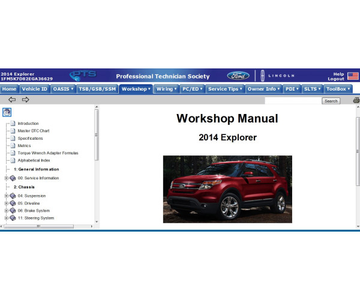This screenshot has height=300, width=360.
Task: Open the Master DTC Chart link
Action: [x=34, y=131]
